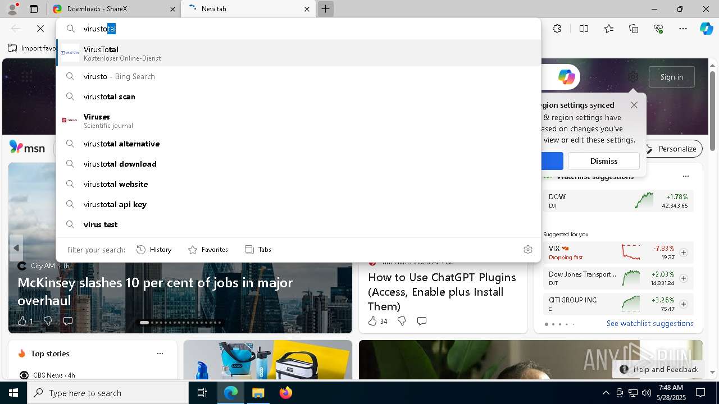Open the DOW stock entry

618,201
